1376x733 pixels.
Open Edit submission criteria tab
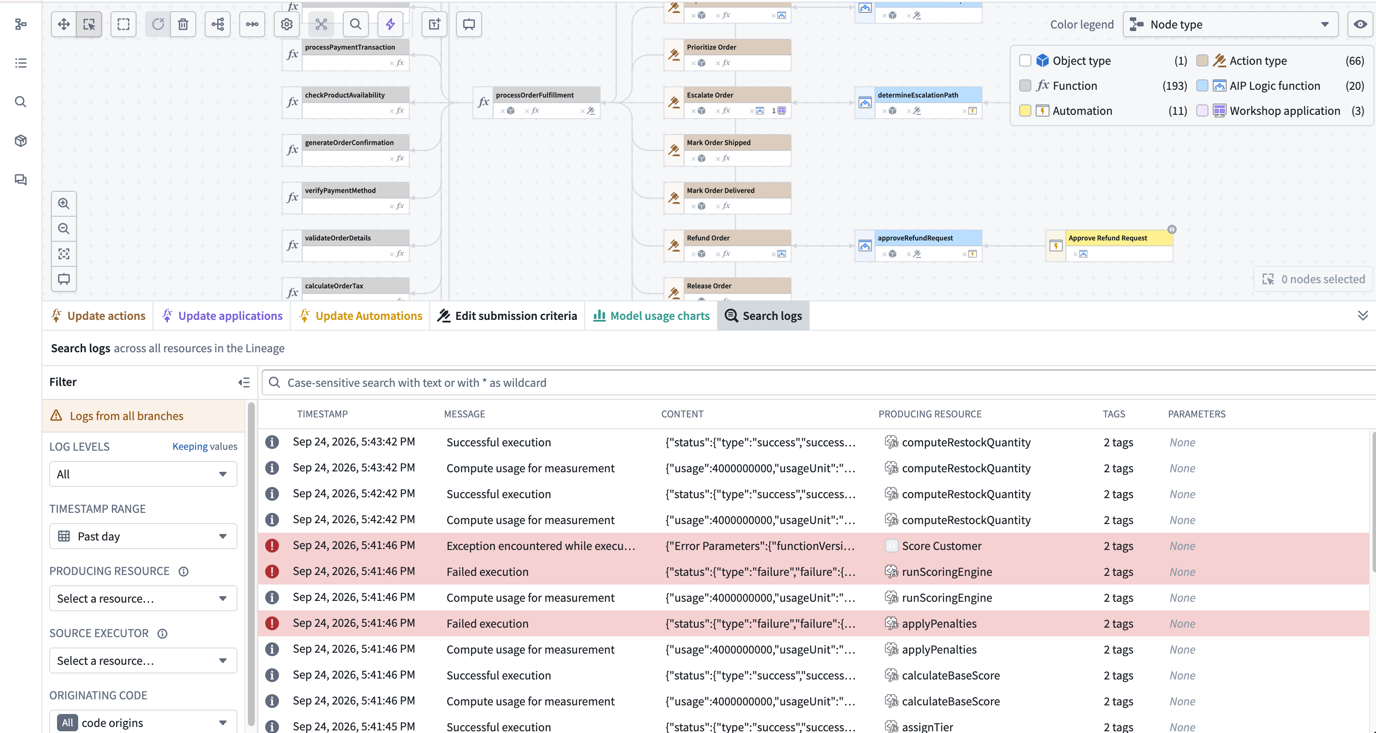point(507,316)
